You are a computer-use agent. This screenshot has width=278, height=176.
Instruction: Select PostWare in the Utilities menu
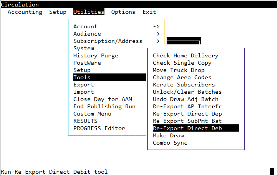[87, 63]
